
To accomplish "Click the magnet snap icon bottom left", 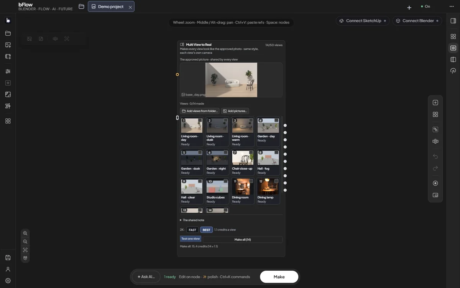I will [x=25, y=258].
